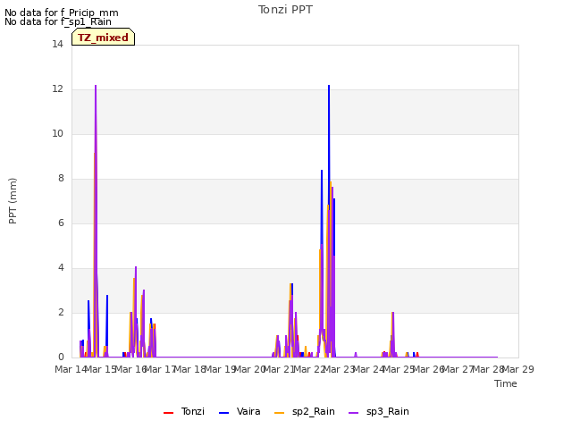The height and width of the screenshot is (429, 572).
Task: Click the Mar 14 x-axis tick label
Action: pyautogui.click(x=71, y=369)
